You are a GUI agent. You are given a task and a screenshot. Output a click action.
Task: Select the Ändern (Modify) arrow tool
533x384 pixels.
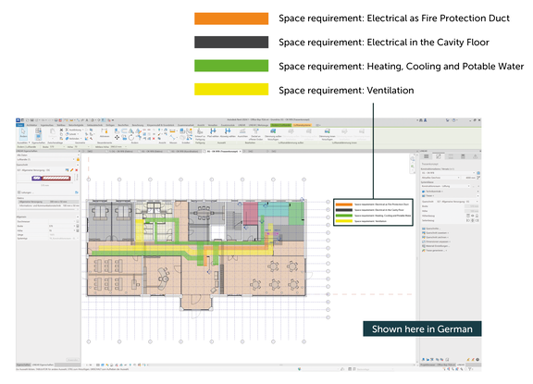click(23, 132)
